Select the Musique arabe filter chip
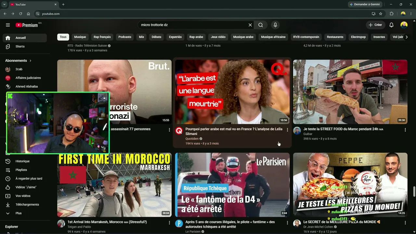The height and width of the screenshot is (234, 416). pyautogui.click(x=243, y=37)
